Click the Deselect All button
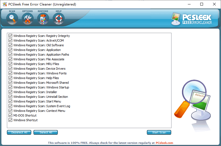Screen dimensions: 221x146 coord(19,133)
